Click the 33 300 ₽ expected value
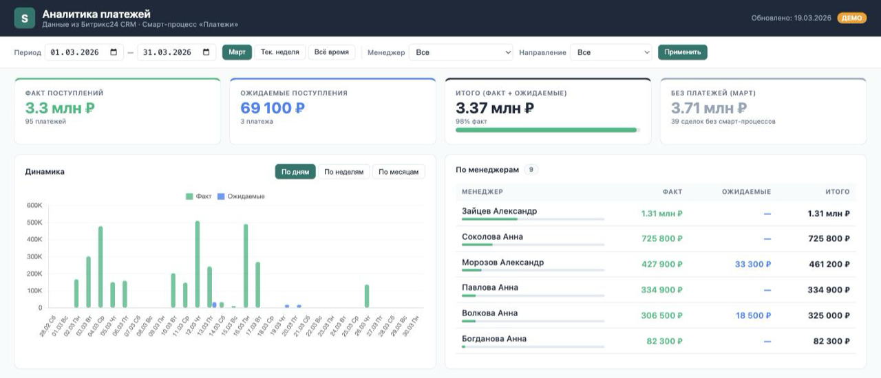Image resolution: width=881 pixels, height=378 pixels. (x=753, y=264)
